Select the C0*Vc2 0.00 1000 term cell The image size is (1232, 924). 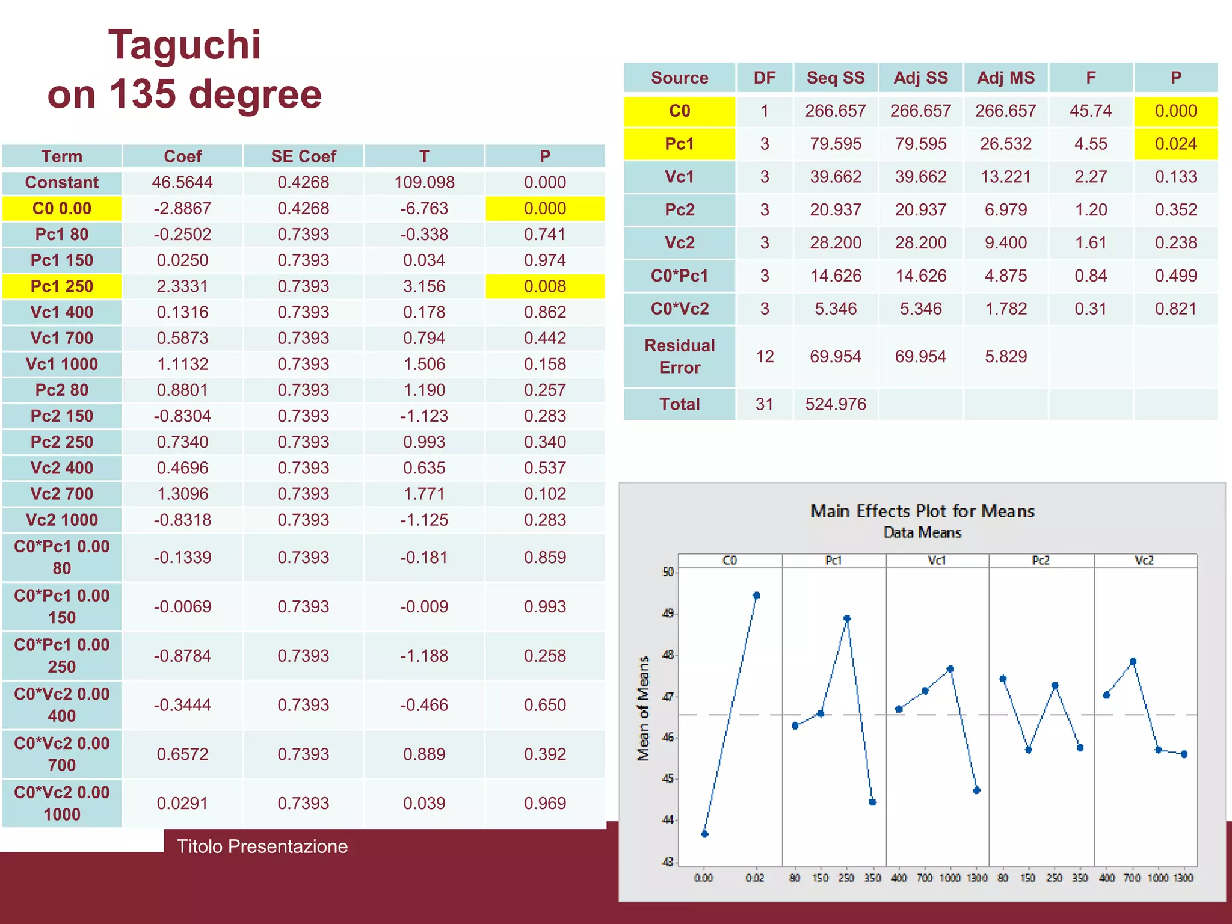coord(62,803)
